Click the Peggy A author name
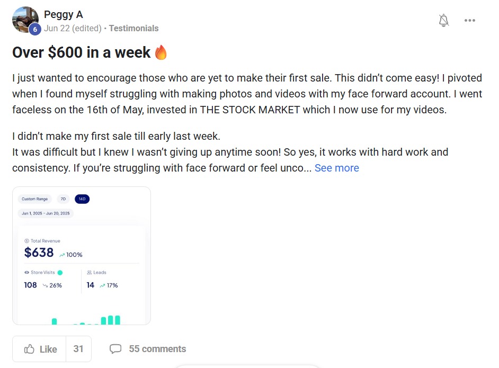499x368 pixels. (x=63, y=14)
